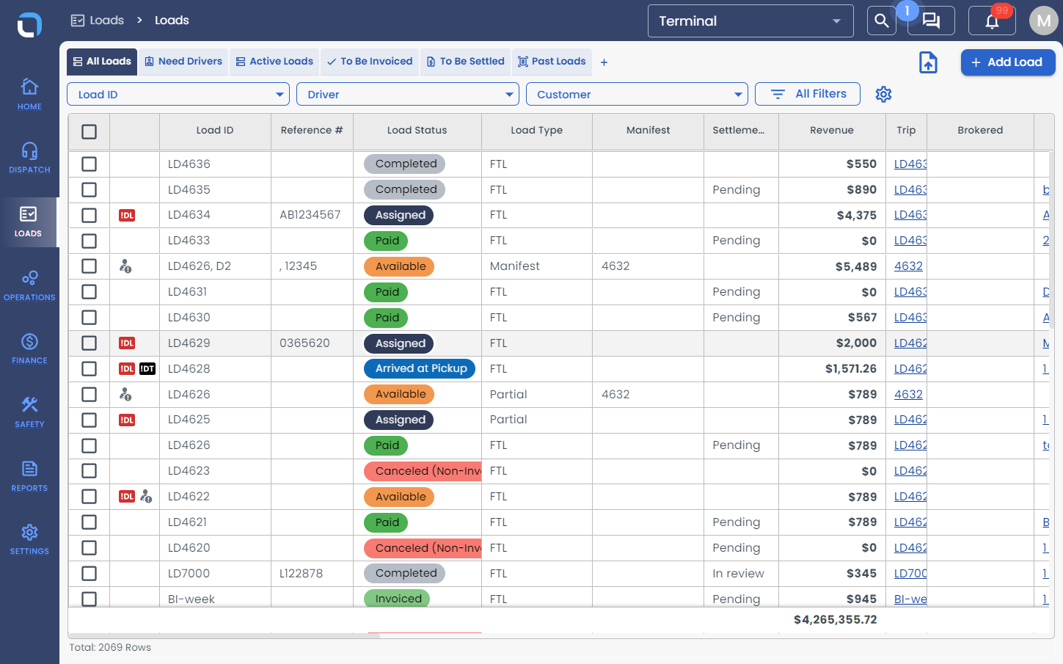Image resolution: width=1063 pixels, height=664 pixels.
Task: Go to Operations in sidebar
Action: click(x=29, y=285)
